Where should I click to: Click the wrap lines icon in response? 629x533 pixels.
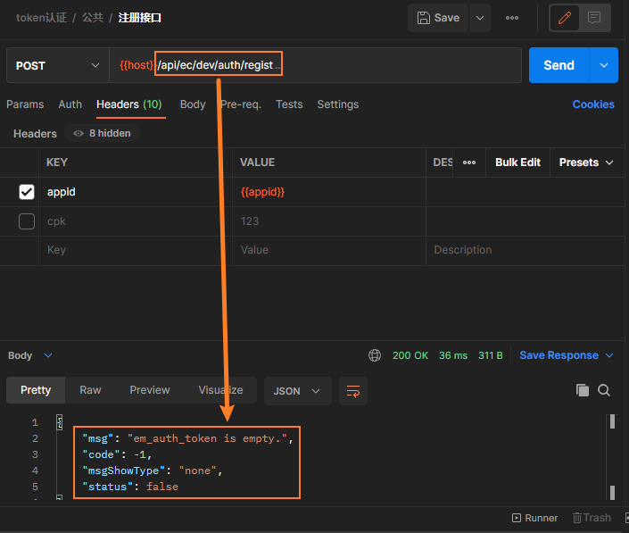(x=353, y=391)
